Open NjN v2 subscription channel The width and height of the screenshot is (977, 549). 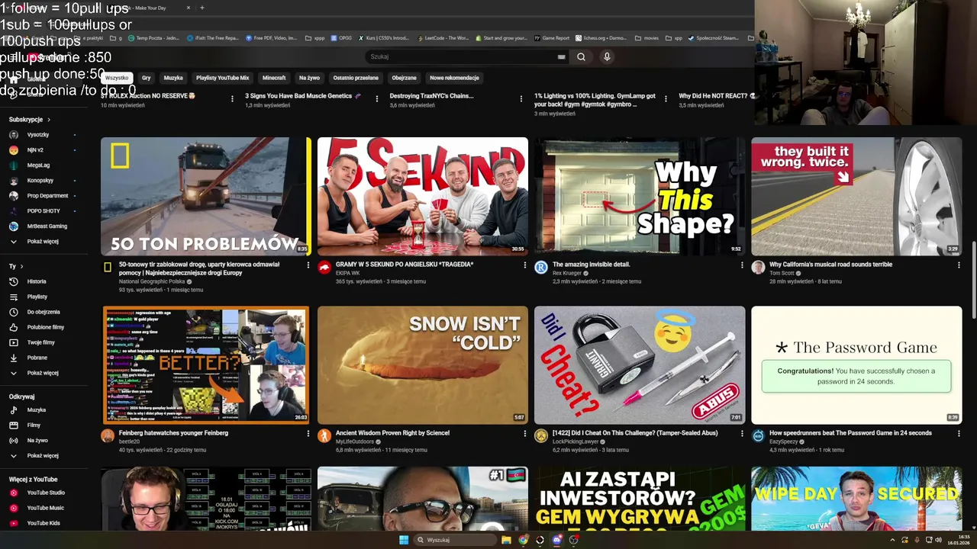[x=35, y=150]
